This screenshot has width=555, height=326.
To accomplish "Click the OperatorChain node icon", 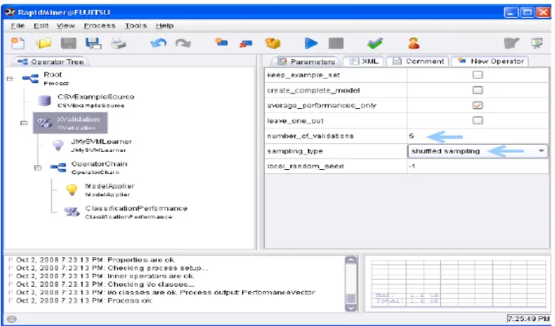I will point(58,167).
